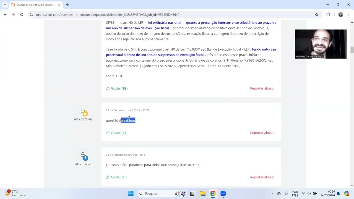Image resolution: width=354 pixels, height=199 pixels.
Task: Click the search highlight icon in taskbar
Action: click(x=180, y=194)
